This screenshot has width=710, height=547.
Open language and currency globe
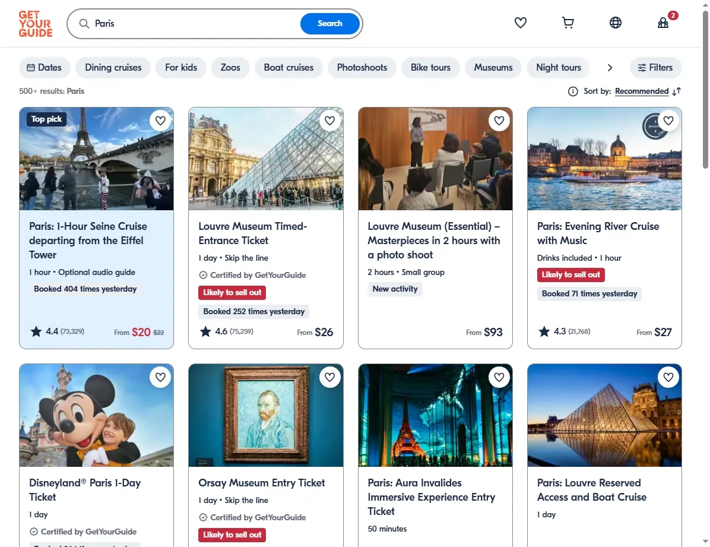[x=616, y=23]
